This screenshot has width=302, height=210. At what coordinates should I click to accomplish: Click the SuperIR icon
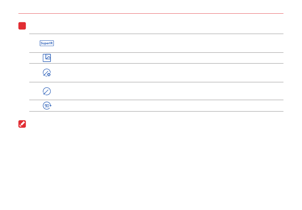point(47,43)
